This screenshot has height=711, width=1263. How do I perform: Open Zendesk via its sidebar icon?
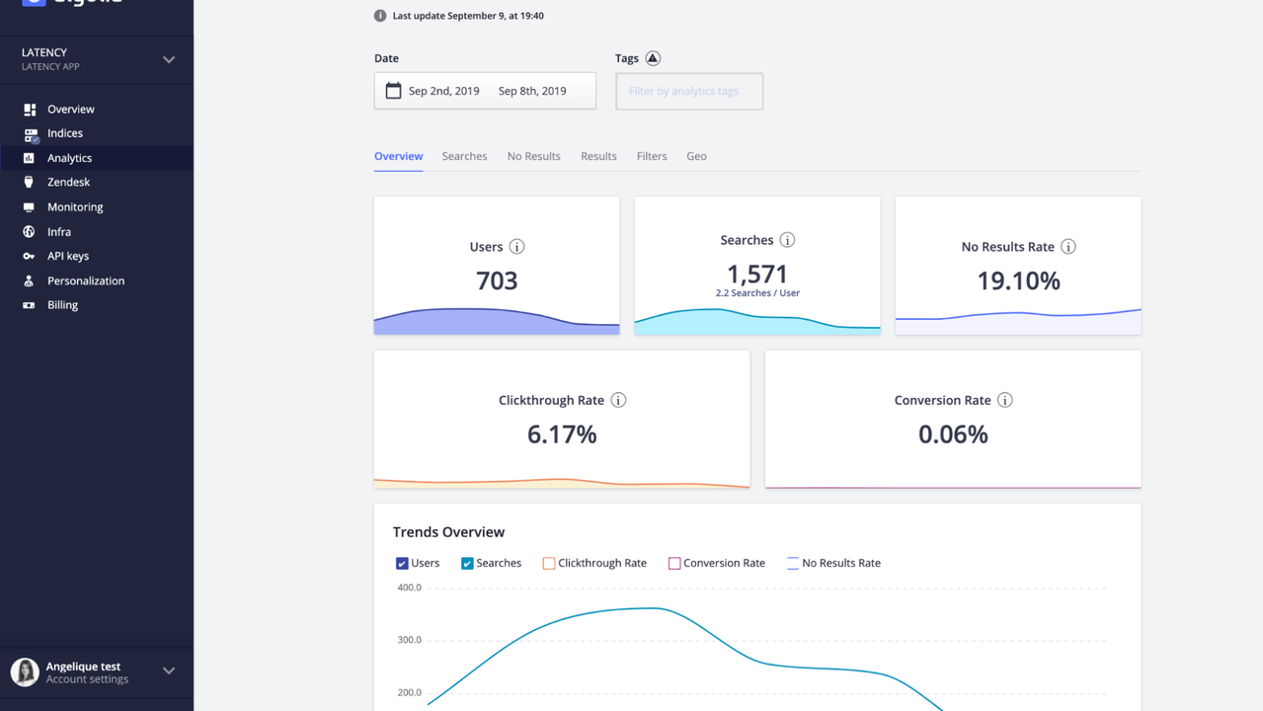[x=30, y=183]
